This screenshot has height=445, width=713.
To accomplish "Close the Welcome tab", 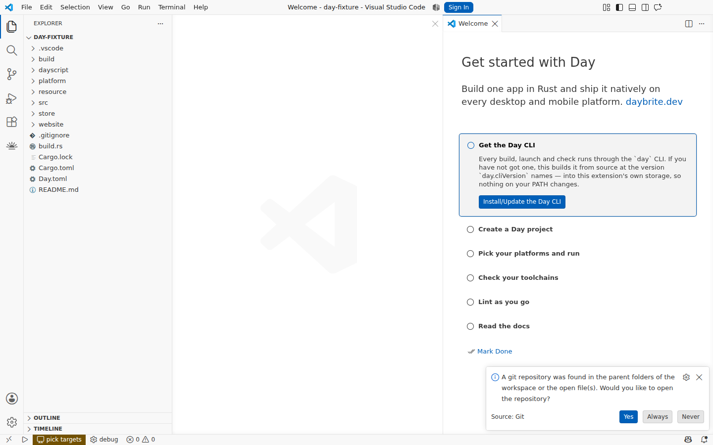I will pyautogui.click(x=495, y=24).
